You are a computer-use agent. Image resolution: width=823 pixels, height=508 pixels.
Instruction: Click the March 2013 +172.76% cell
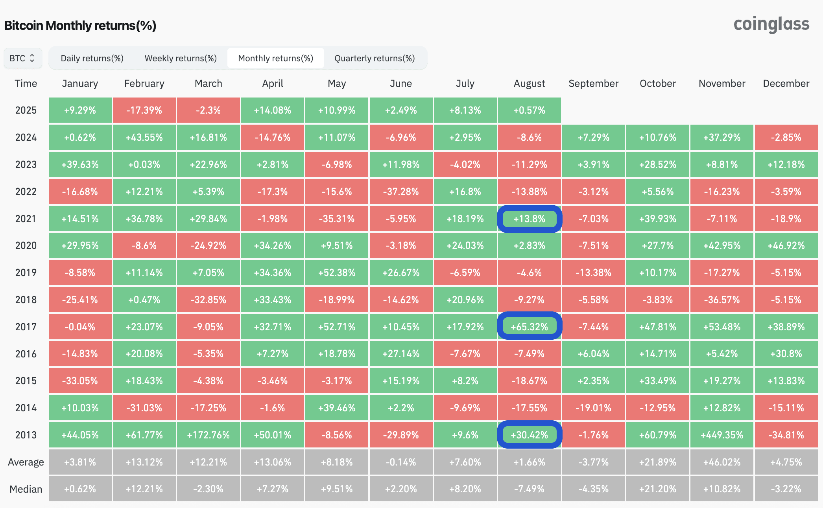pyautogui.click(x=208, y=435)
